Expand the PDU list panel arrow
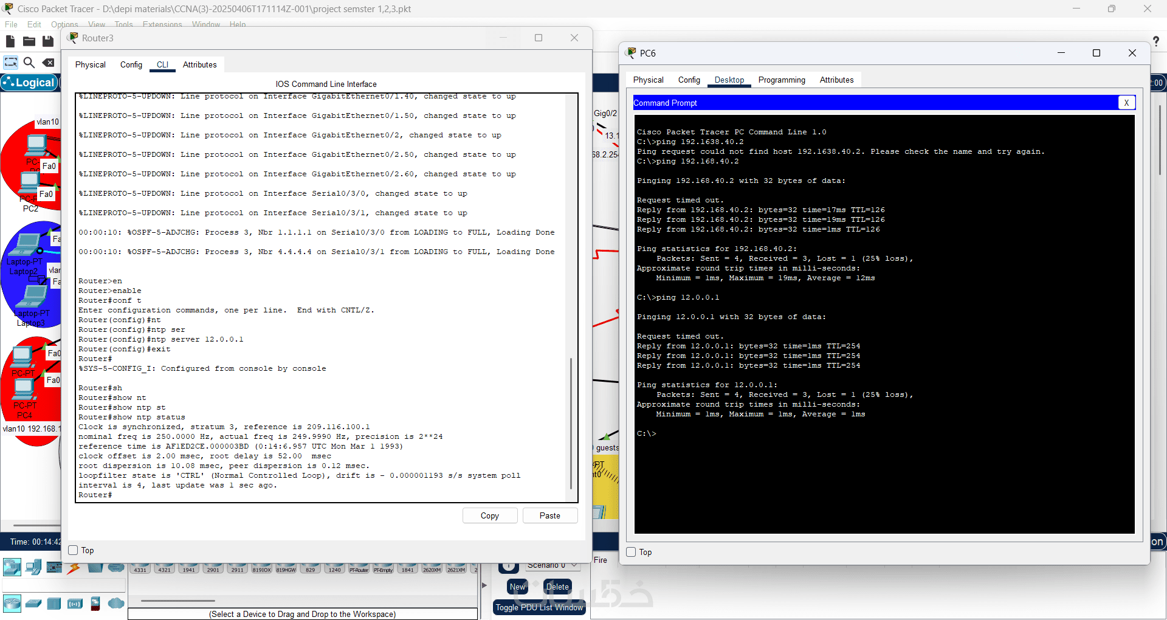Image resolution: width=1167 pixels, height=620 pixels. (x=484, y=585)
